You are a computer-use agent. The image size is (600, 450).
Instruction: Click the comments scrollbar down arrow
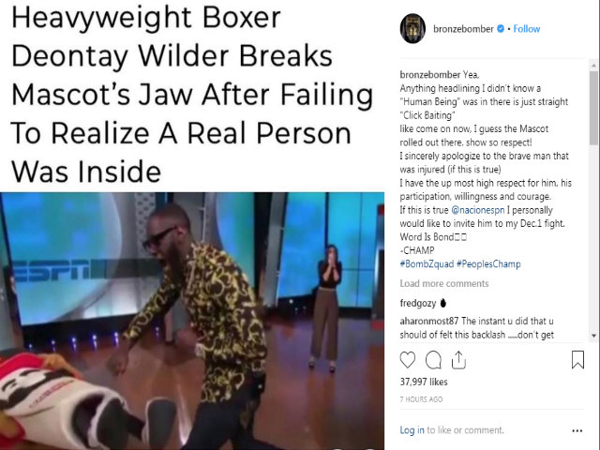593,336
